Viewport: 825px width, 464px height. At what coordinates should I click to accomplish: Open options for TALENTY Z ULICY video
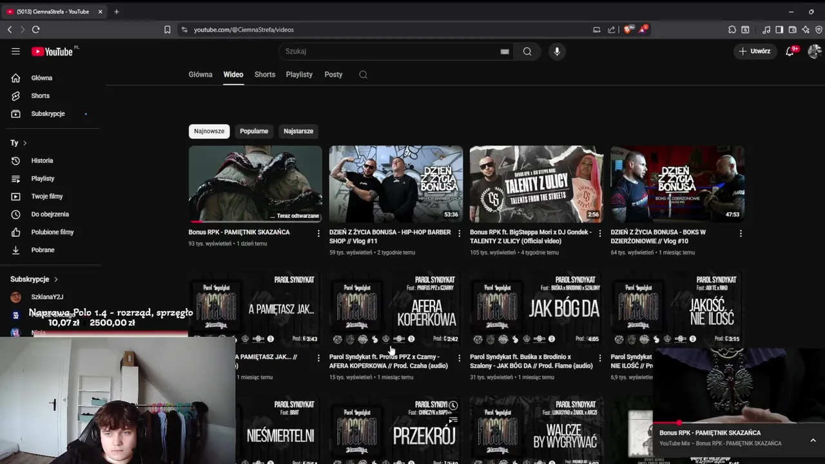pyautogui.click(x=599, y=233)
